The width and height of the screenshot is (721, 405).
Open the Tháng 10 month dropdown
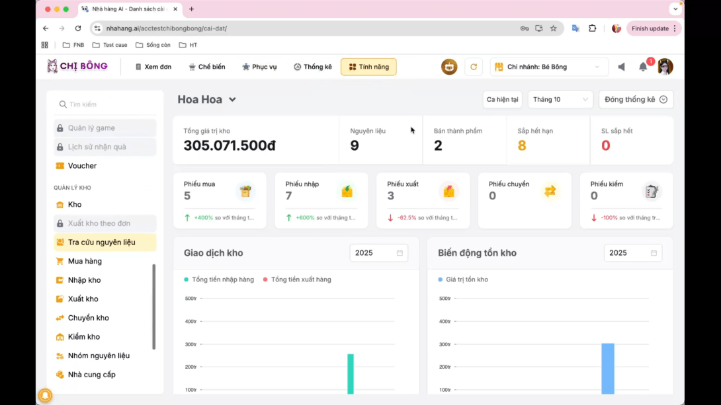point(559,99)
